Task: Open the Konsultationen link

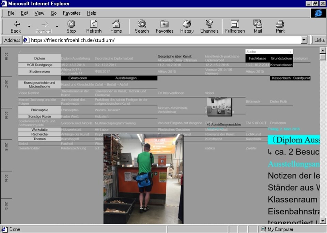Action: (x=281, y=65)
